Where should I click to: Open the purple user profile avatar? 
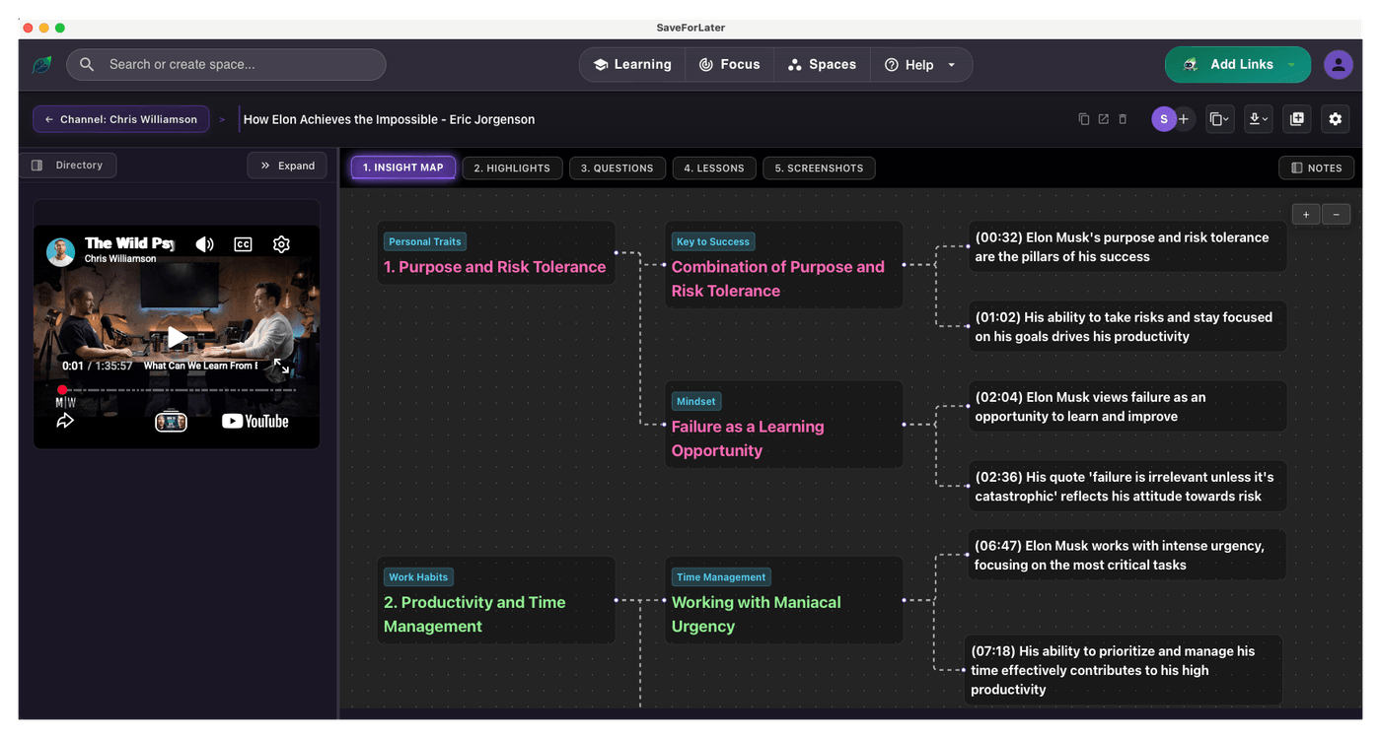1338,65
